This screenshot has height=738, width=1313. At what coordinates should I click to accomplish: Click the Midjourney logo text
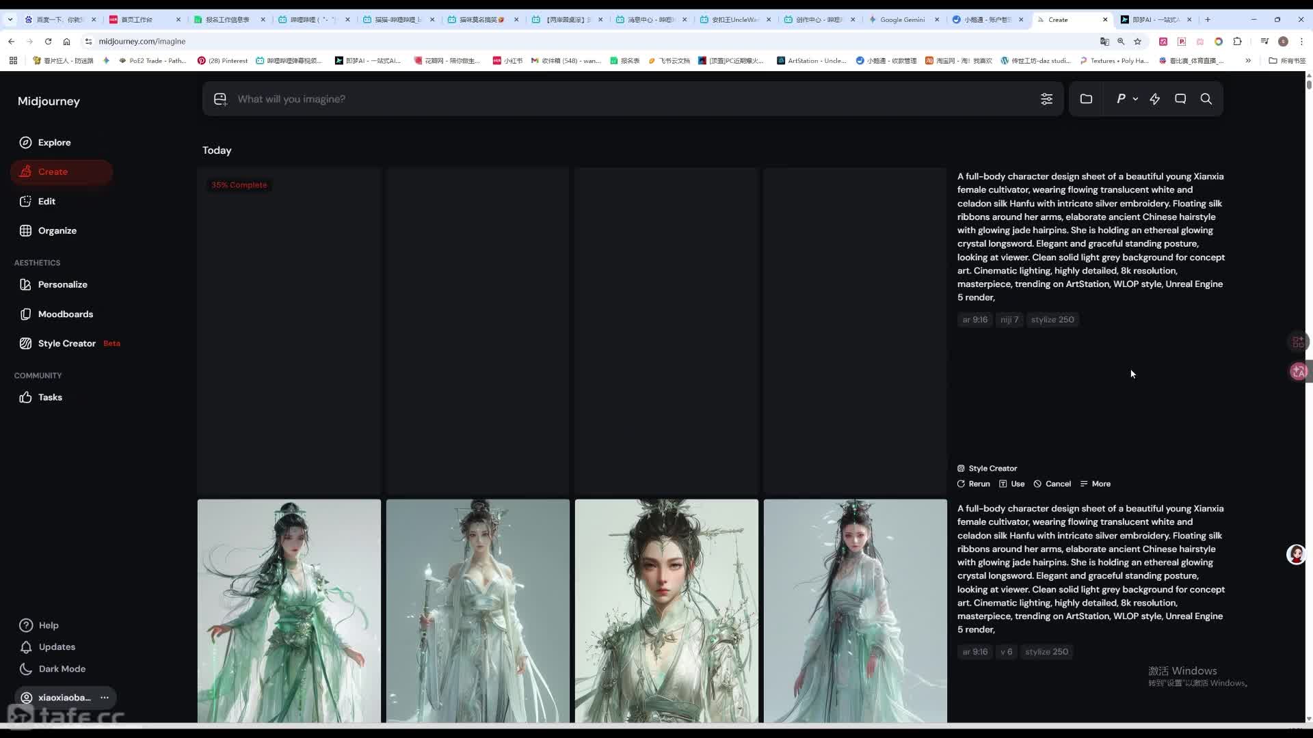49,101
